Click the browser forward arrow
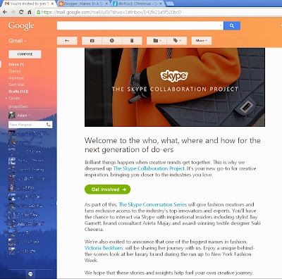 13,12
